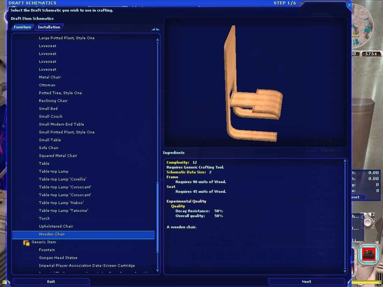Click the red crafting tool toolbar icon
Image resolution: width=383 pixels, height=287 pixels.
[x=369, y=253]
